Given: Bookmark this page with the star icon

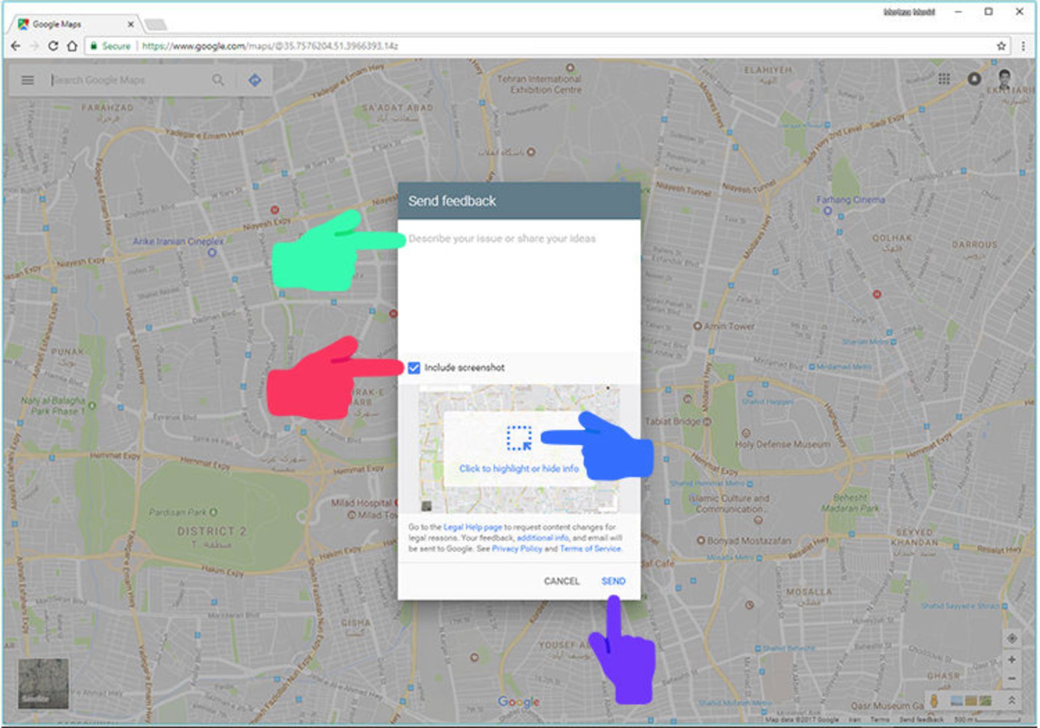Looking at the screenshot, I should point(1001,46).
